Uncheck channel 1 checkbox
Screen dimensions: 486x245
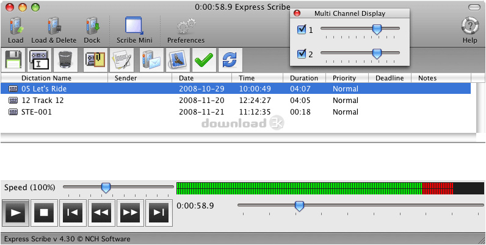click(x=302, y=29)
